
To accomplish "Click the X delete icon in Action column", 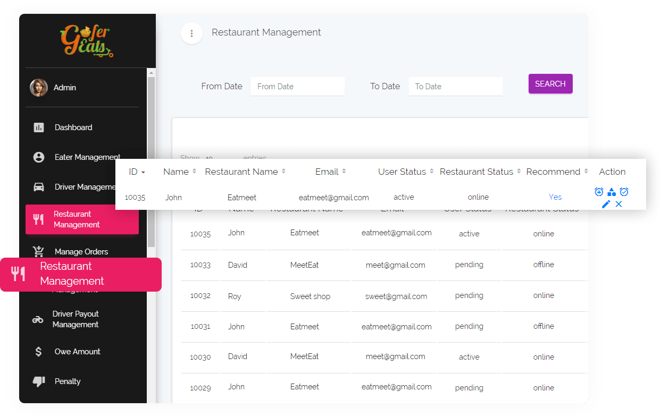I will coord(618,204).
